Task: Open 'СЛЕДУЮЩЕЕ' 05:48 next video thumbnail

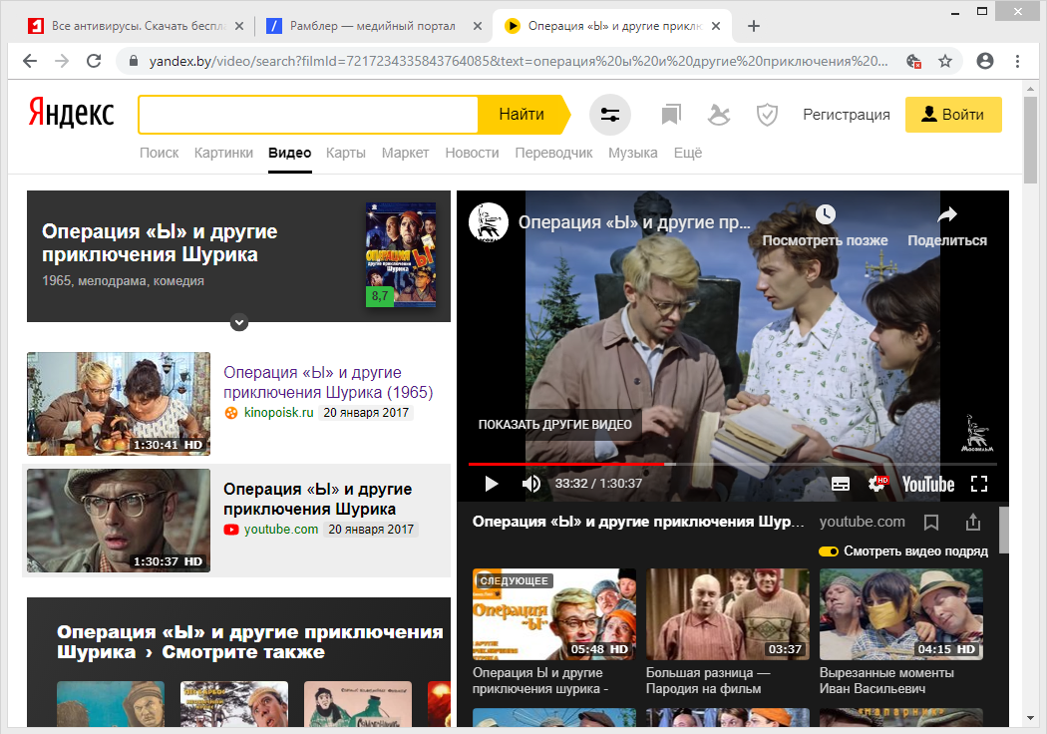Action: click(x=554, y=614)
